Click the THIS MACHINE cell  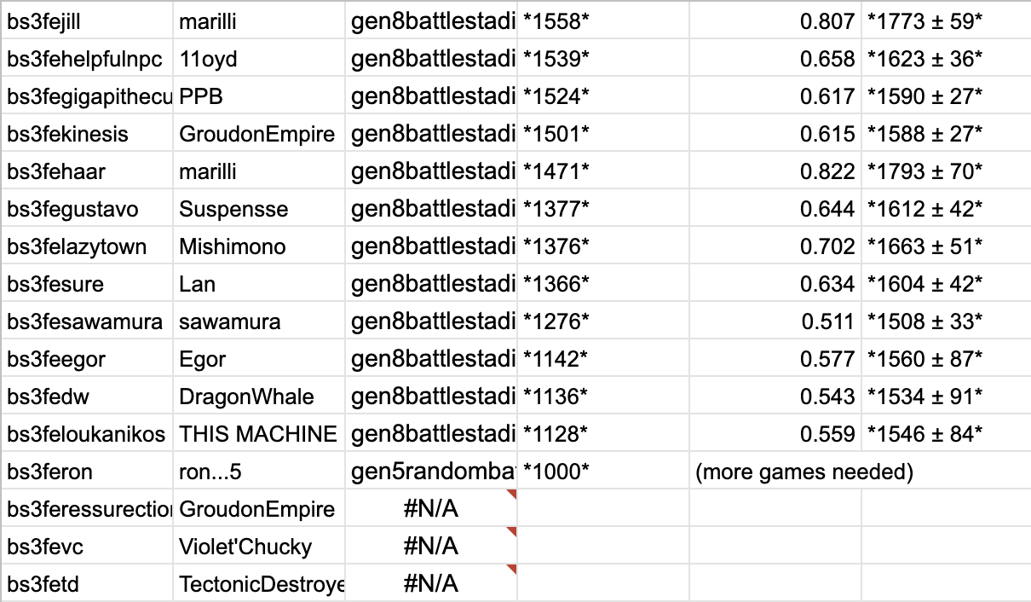coord(258,435)
